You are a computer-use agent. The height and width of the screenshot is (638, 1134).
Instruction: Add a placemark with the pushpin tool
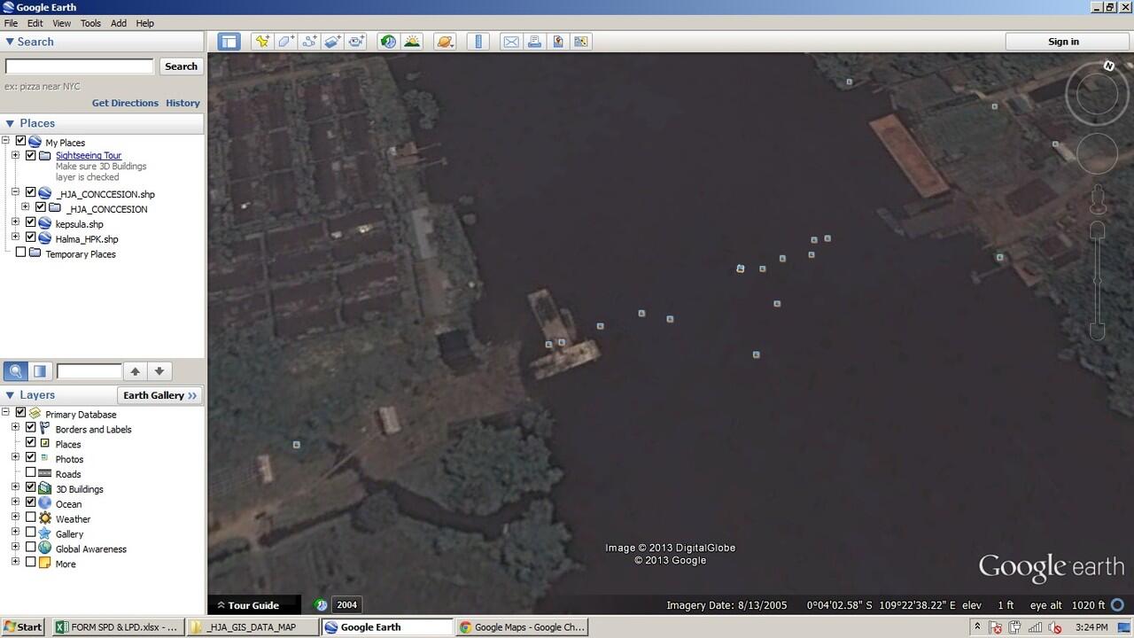pyautogui.click(x=261, y=42)
